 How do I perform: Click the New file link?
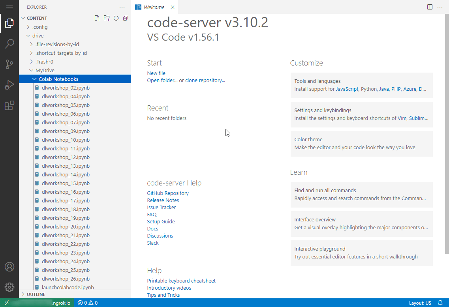pyautogui.click(x=156, y=73)
